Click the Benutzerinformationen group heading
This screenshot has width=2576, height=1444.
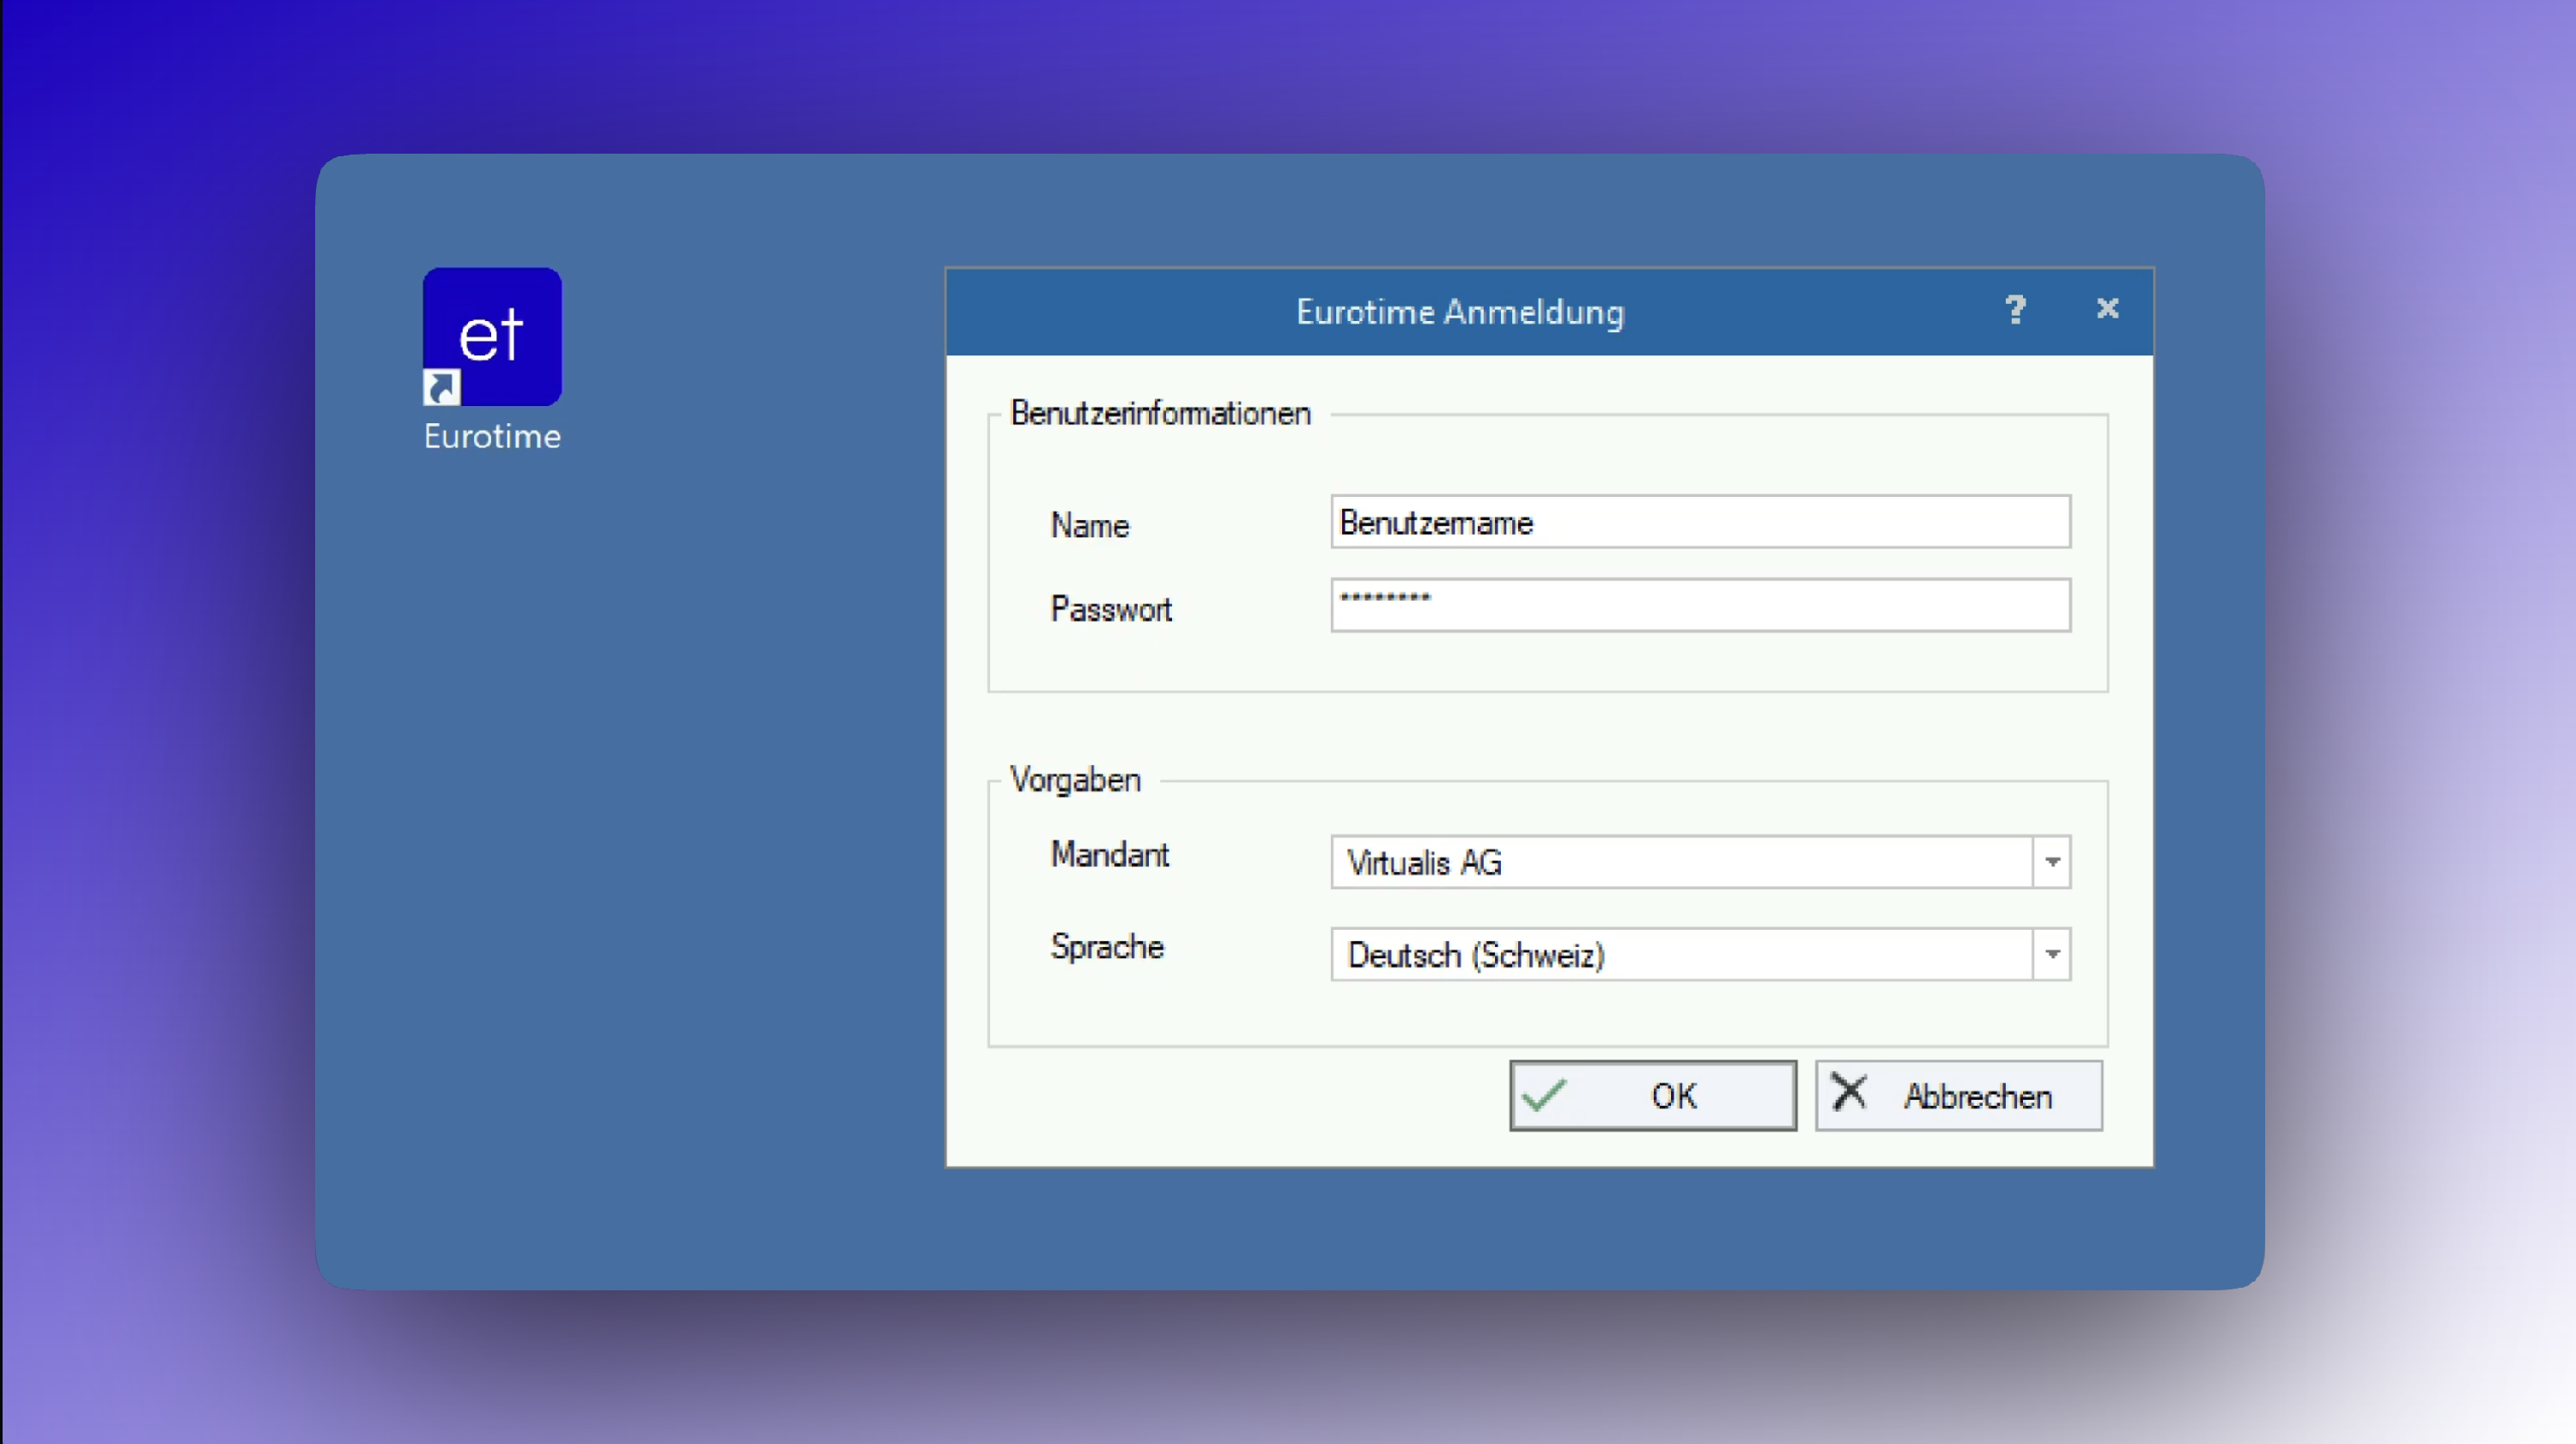(x=1160, y=413)
